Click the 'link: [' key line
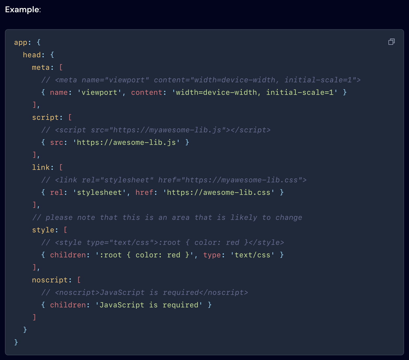This screenshot has width=409, height=360. pos(47,167)
